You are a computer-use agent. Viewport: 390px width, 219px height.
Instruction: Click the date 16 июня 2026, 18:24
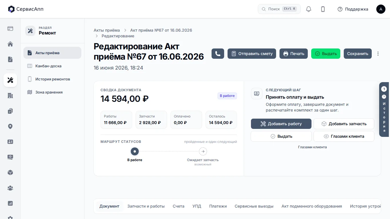click(118, 68)
